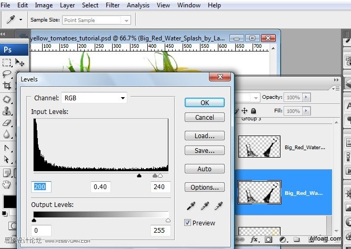This screenshot has width=351, height=249.
Task: Select the Crop tool
Action: pos(7,86)
